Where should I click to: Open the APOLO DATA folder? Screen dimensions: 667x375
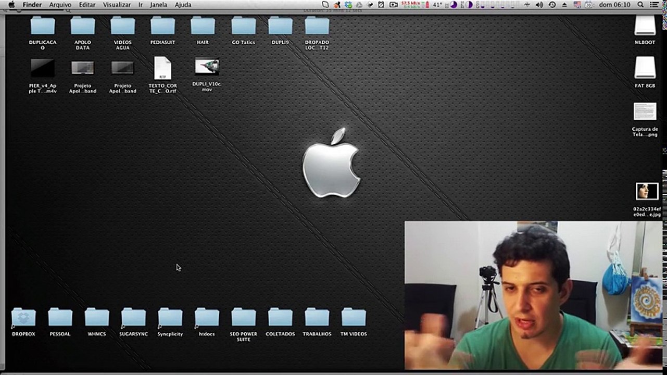[83, 26]
